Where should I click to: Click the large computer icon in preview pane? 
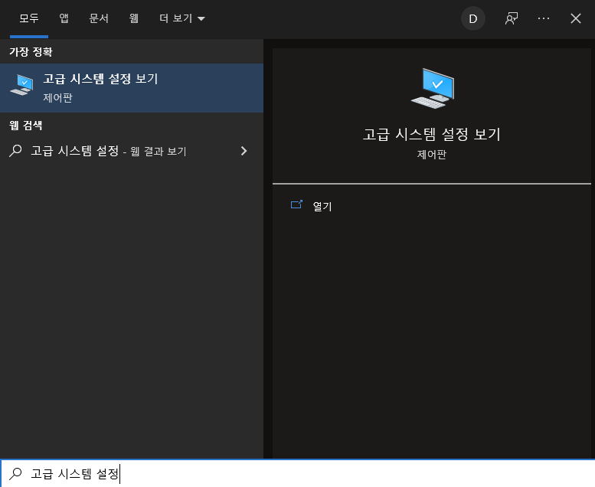433,88
